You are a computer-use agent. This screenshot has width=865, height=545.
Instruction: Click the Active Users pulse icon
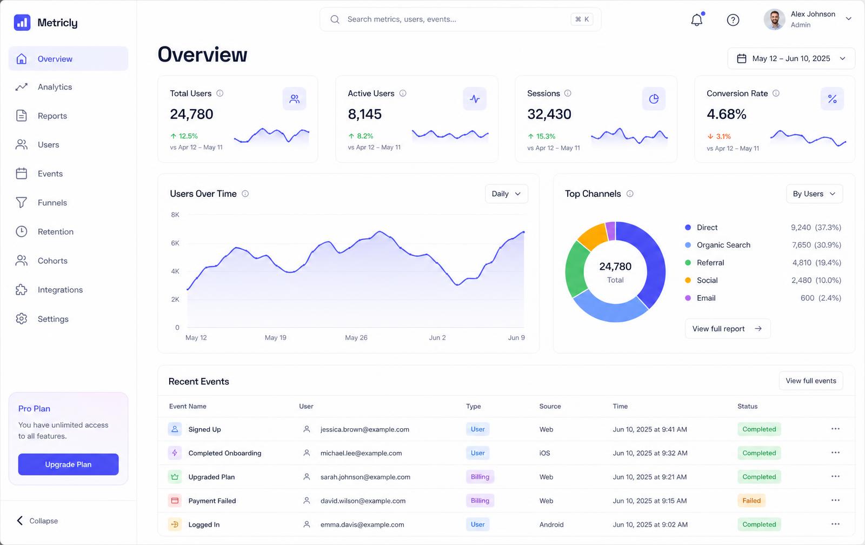[x=475, y=99]
